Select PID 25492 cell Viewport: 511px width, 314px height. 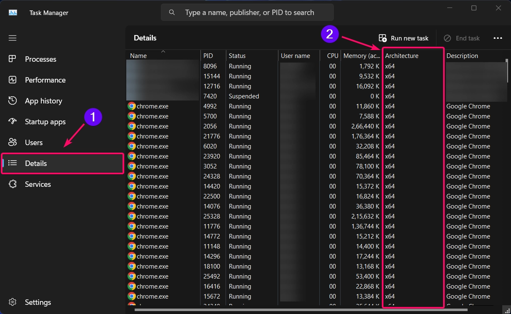point(212,276)
